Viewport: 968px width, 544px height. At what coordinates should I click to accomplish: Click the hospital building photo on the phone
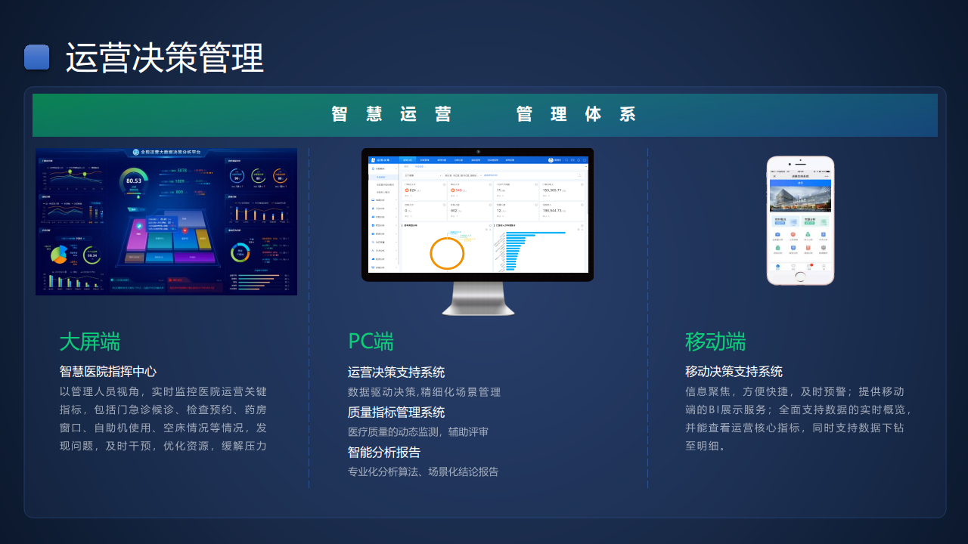pyautogui.click(x=800, y=199)
